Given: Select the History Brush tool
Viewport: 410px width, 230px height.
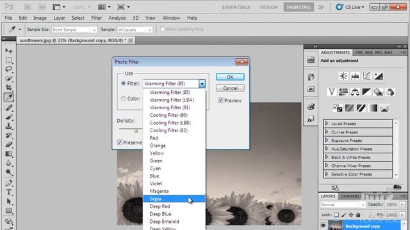Looking at the screenshot, I should tap(8, 135).
